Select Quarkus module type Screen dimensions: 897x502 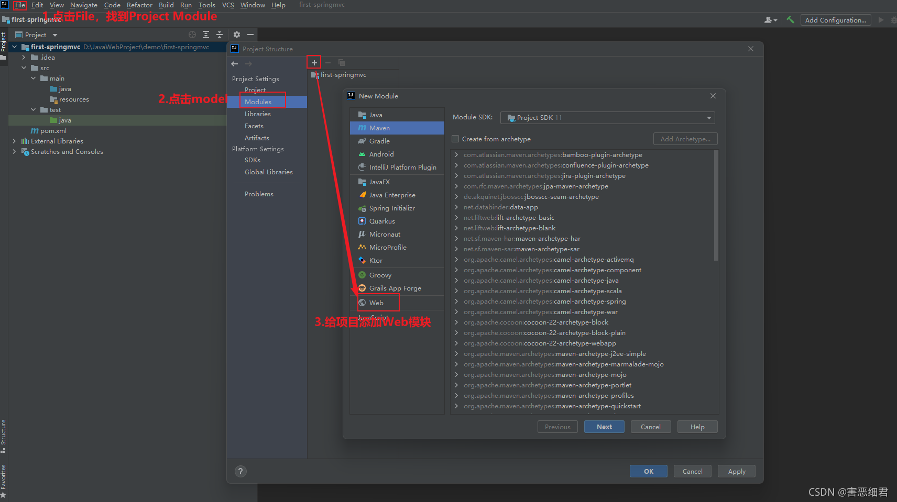[x=397, y=221]
